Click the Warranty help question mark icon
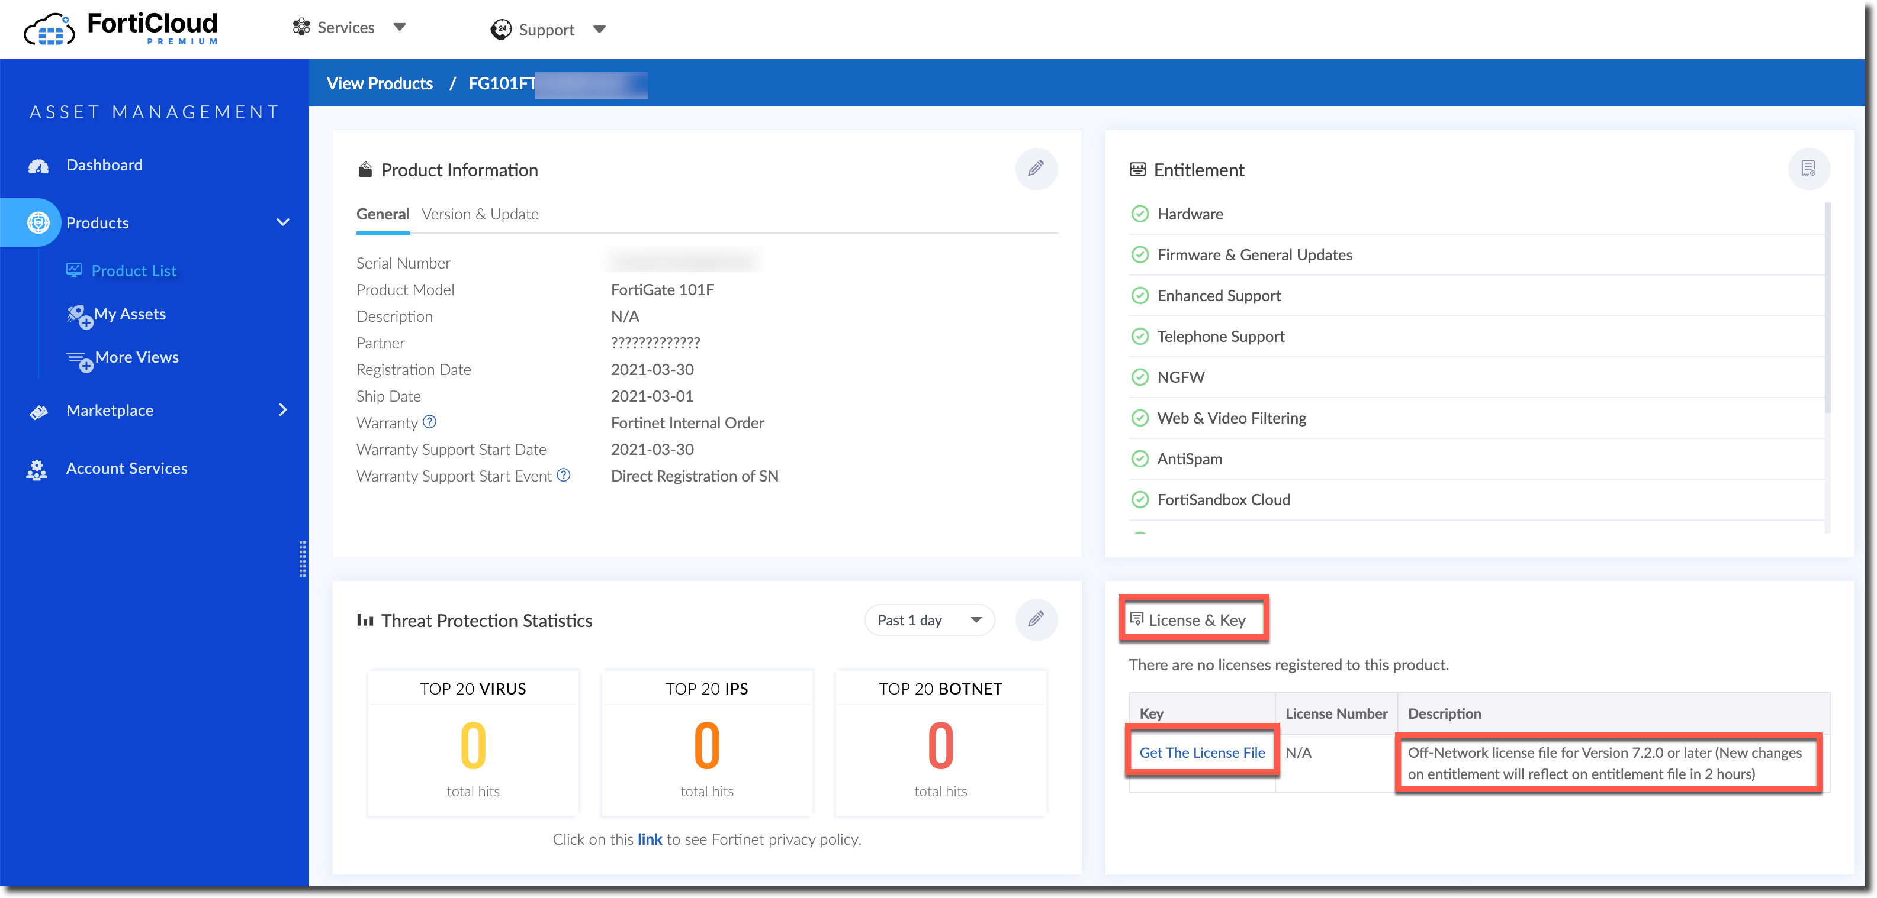This screenshot has width=1877, height=898. [430, 422]
